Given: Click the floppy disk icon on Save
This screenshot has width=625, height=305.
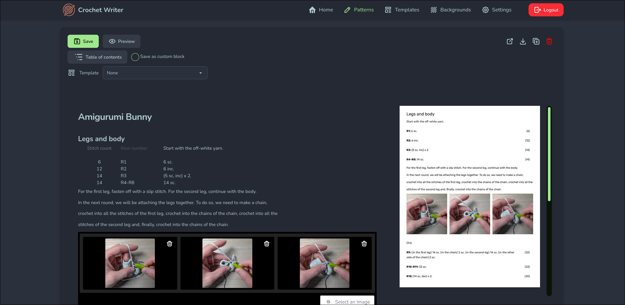Looking at the screenshot, I should [77, 41].
